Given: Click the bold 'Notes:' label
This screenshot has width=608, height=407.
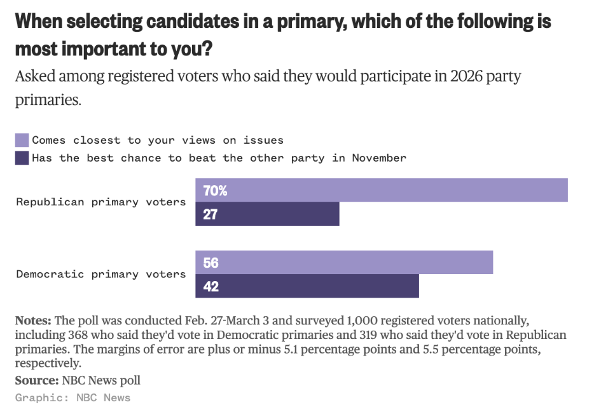Looking at the screenshot, I should 34,320.
